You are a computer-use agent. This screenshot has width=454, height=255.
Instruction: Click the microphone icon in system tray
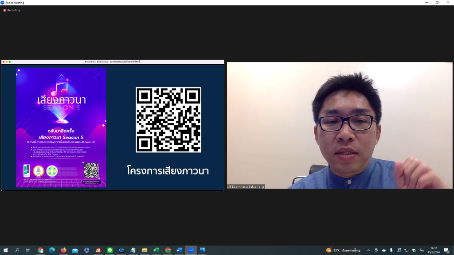click(x=391, y=251)
